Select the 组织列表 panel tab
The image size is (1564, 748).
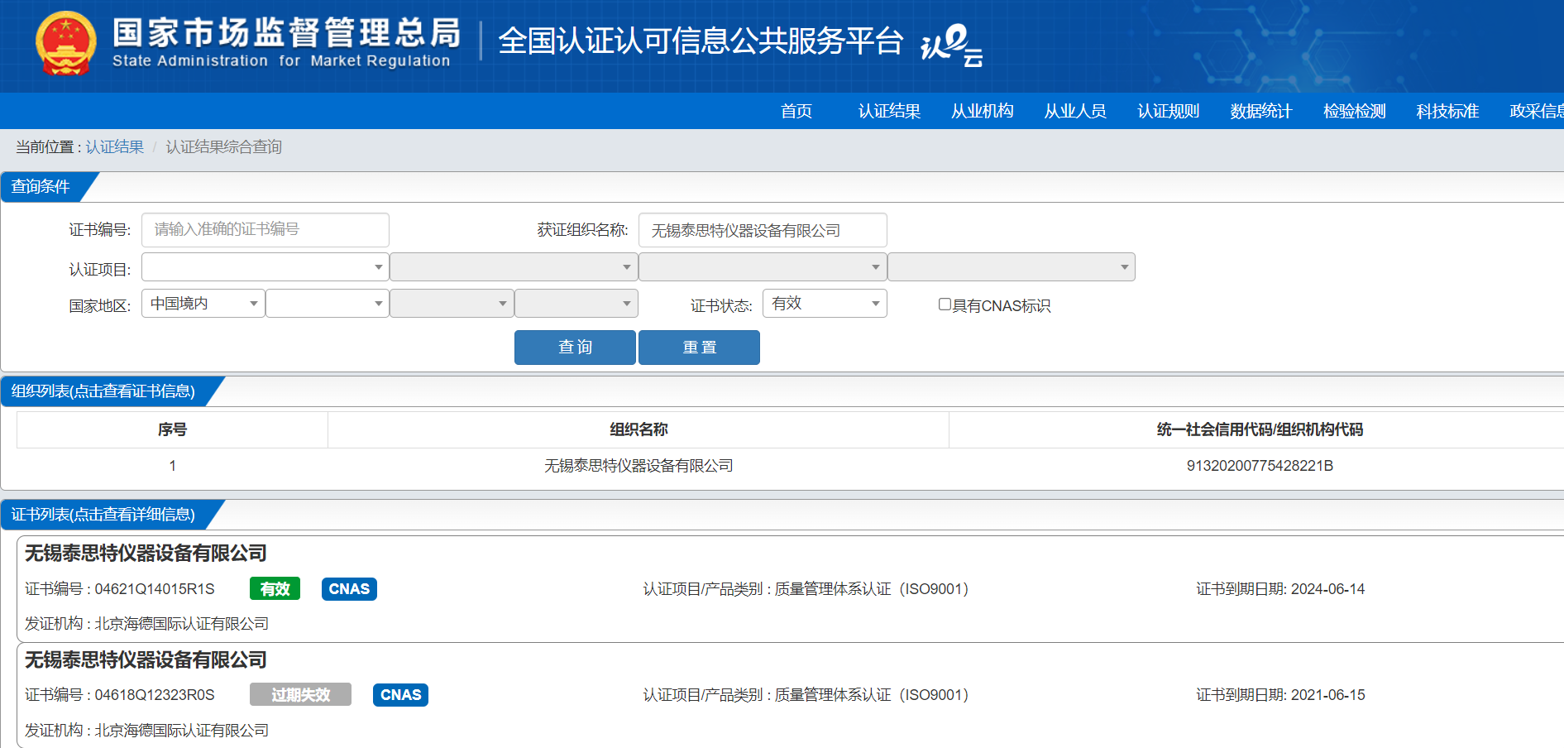pyautogui.click(x=103, y=391)
